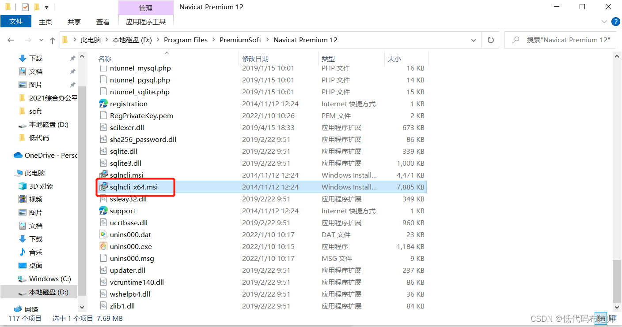
Task: Select the updater.dll file name
Action: point(128,270)
